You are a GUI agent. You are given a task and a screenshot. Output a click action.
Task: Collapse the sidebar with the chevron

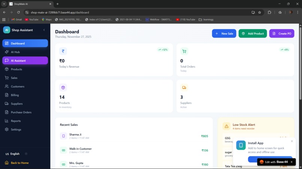(x=44, y=30)
